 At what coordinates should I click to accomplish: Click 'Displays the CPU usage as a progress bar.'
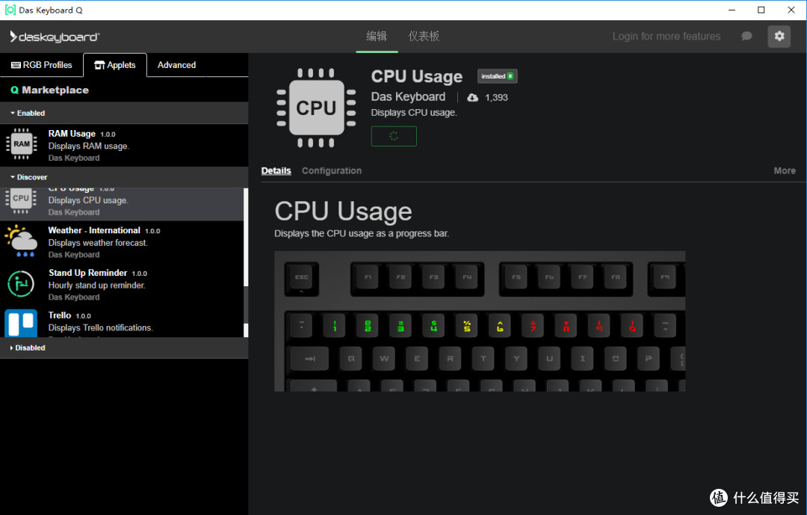point(362,233)
